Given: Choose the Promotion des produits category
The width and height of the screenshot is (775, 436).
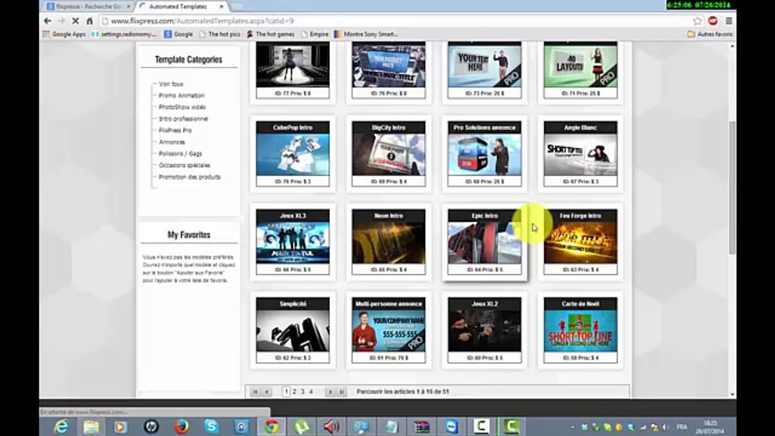Looking at the screenshot, I should coord(189,177).
